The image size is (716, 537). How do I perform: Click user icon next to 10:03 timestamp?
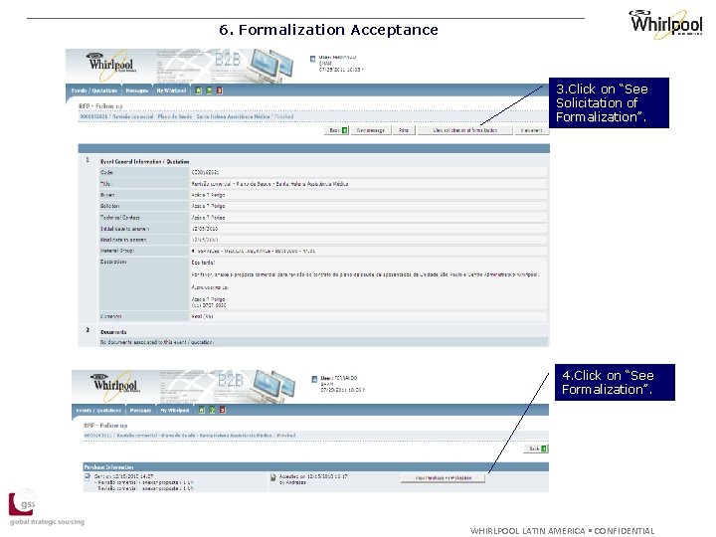tap(313, 59)
